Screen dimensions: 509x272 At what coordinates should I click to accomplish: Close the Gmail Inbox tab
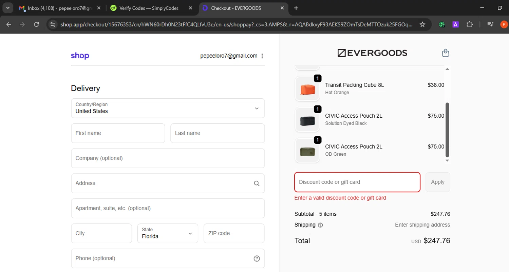click(x=99, y=8)
